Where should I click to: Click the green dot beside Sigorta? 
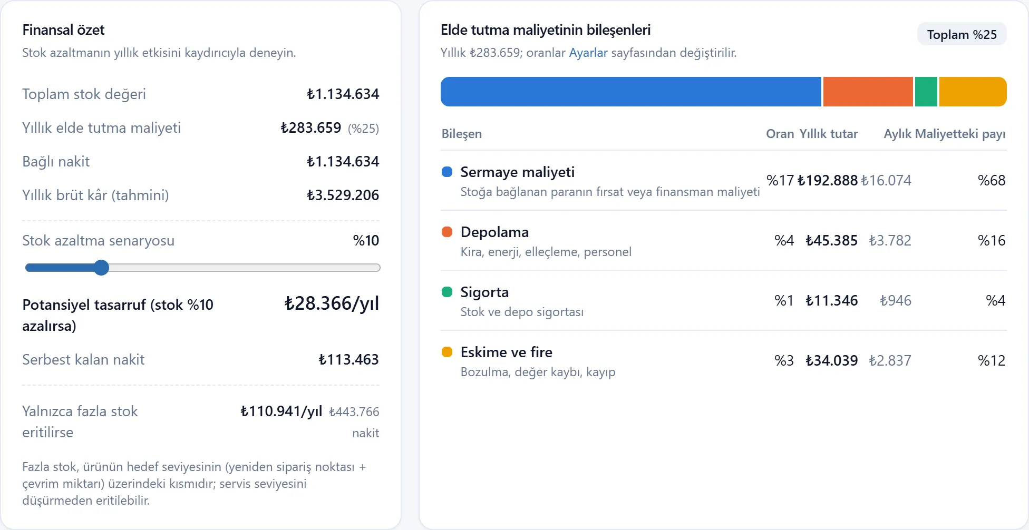pos(447,292)
